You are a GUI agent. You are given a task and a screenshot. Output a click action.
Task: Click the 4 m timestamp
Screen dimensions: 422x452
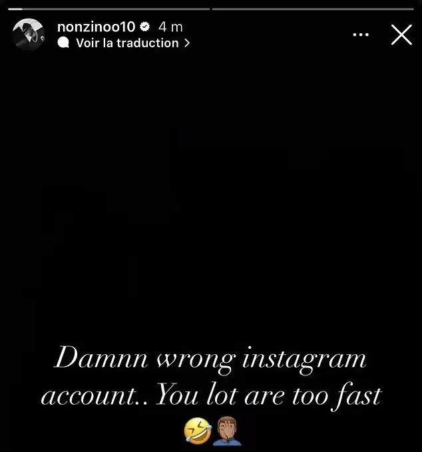(170, 27)
